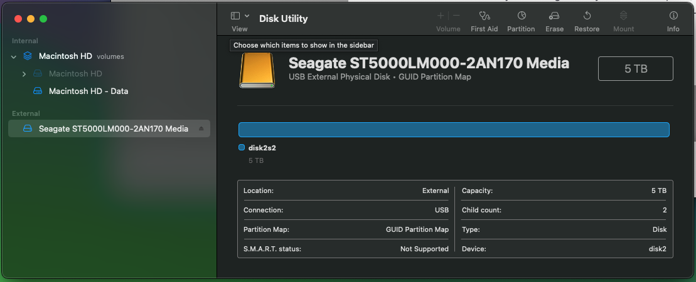
Task: Click the 5 TB capacity box
Action: point(636,69)
